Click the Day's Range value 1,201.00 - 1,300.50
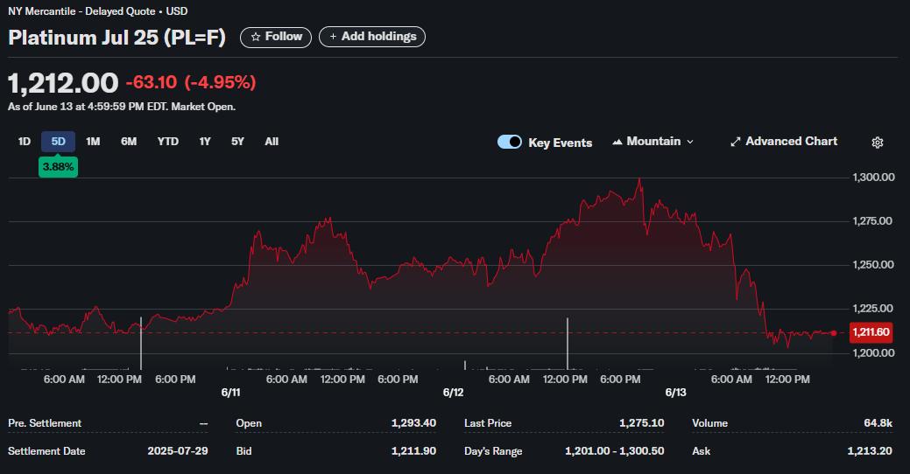This screenshot has height=474, width=910. (615, 450)
